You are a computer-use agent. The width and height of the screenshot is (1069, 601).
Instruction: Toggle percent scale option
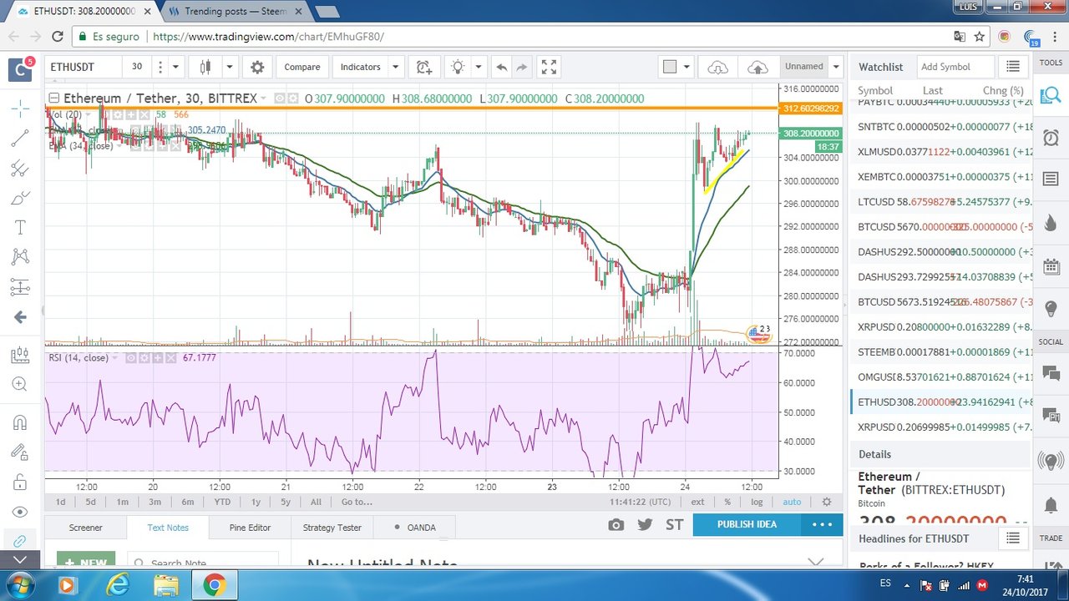coord(727,502)
